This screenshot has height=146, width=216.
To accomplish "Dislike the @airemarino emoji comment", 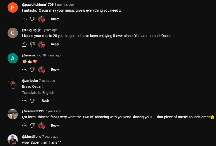I will click(32, 70).
